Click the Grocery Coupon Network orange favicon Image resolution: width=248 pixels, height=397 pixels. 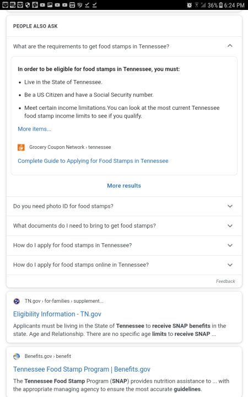click(x=21, y=147)
